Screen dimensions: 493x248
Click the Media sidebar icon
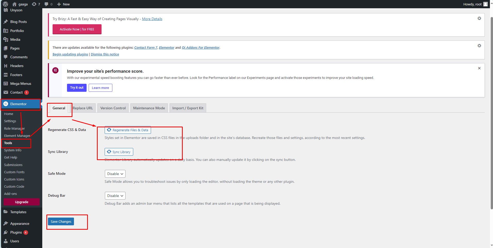[6, 39]
